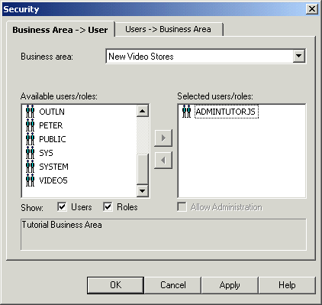The width and height of the screenshot is (322, 305).
Task: Select the Business Area -> User tab
Action: coord(60,30)
